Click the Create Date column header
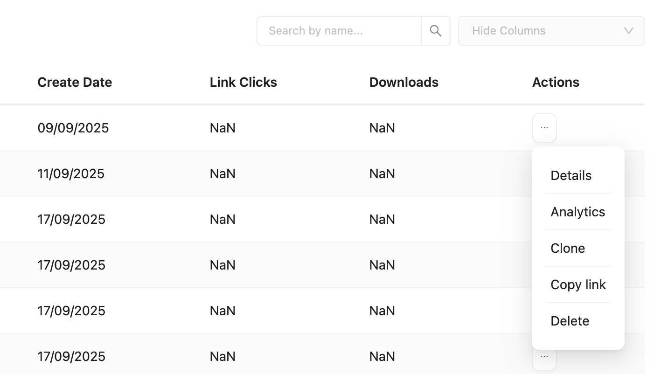Screen dimensions: 654x374 [75, 83]
